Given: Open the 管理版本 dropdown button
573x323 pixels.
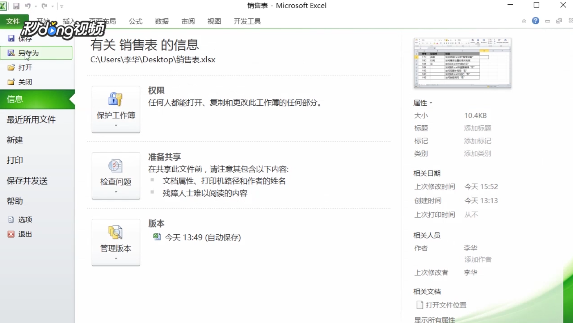Looking at the screenshot, I should (116, 243).
